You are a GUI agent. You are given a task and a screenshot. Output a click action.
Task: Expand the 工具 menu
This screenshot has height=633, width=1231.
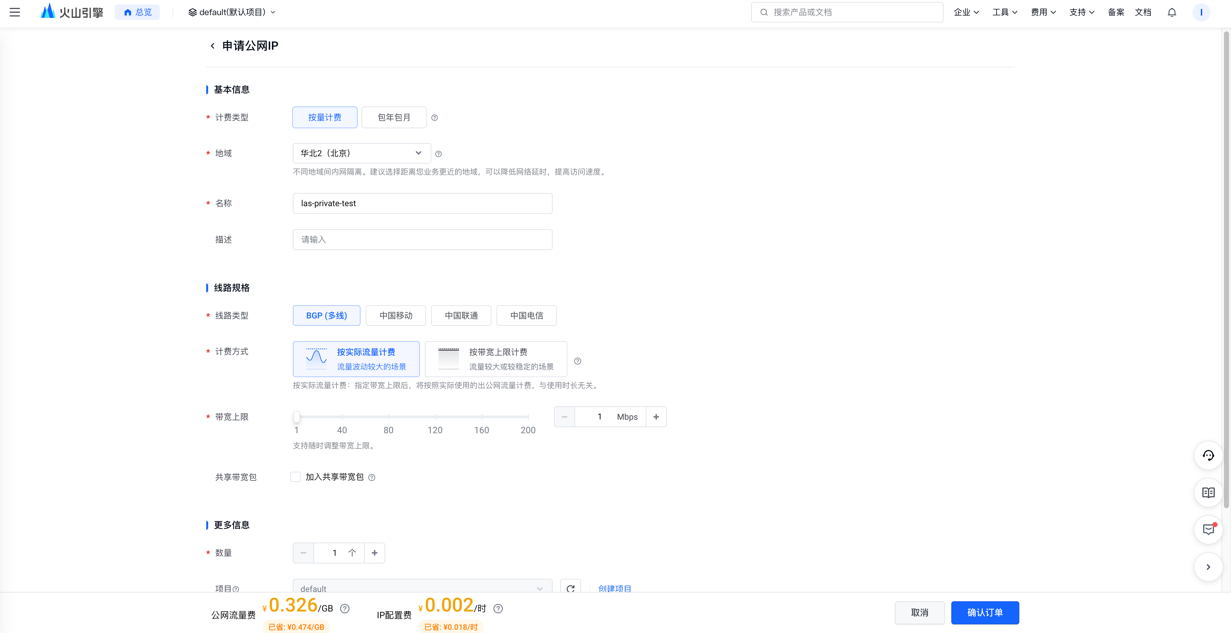pyautogui.click(x=1005, y=13)
